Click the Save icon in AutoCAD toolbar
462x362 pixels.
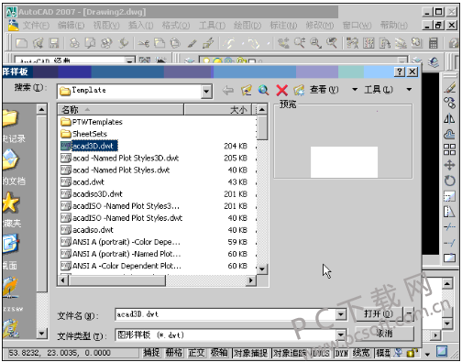[x=54, y=43]
